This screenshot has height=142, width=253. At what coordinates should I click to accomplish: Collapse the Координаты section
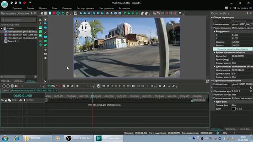pyautogui.click(x=214, y=32)
